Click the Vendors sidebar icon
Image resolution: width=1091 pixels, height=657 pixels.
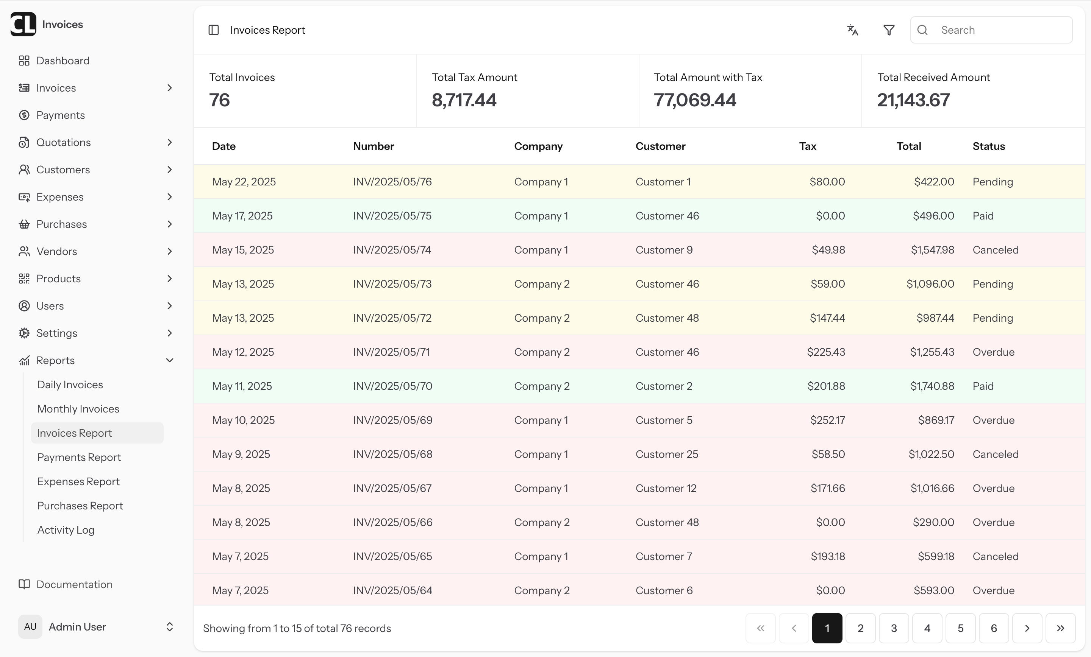pyautogui.click(x=24, y=251)
